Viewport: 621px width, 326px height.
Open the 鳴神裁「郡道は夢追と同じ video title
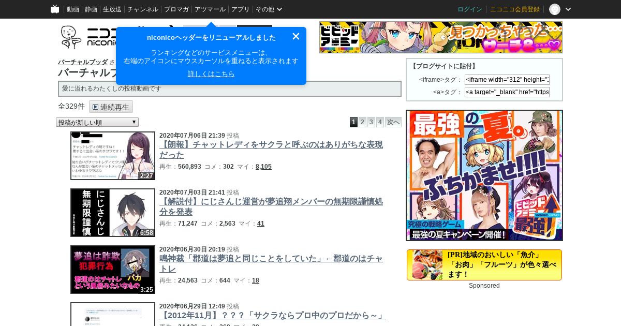pos(271,263)
